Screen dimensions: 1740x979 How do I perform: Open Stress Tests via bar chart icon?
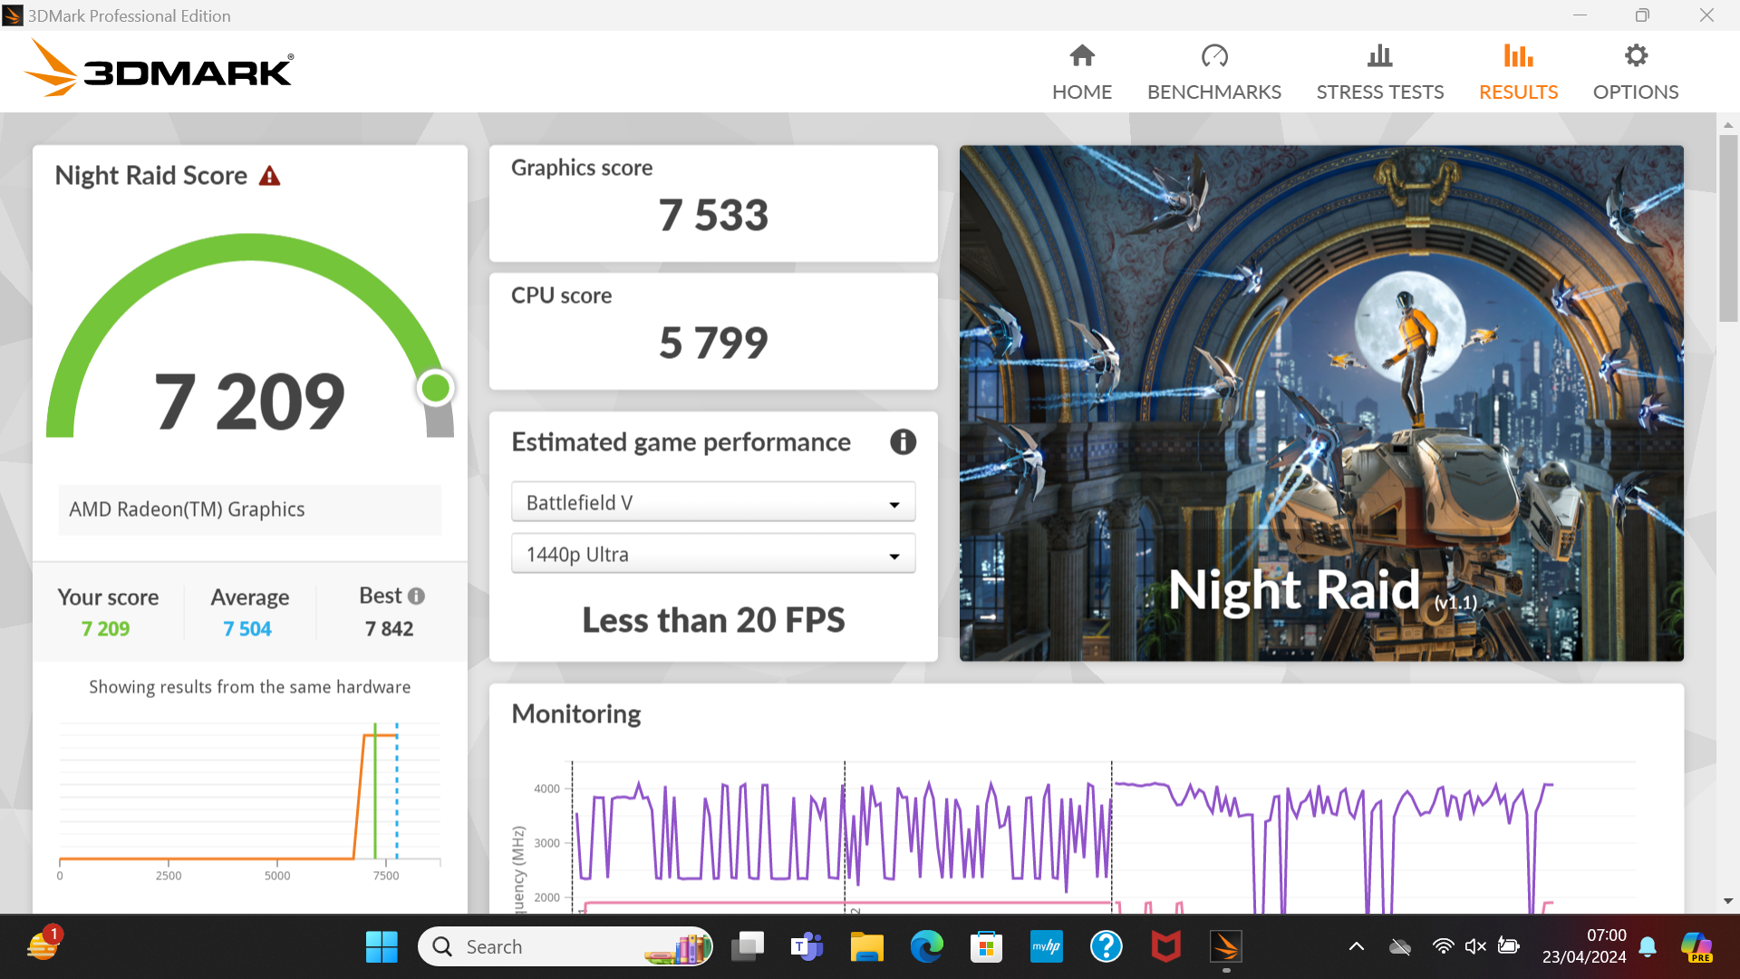(1379, 56)
